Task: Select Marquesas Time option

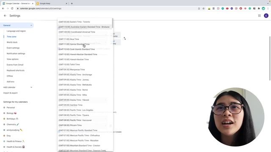Action: pos(85,70)
